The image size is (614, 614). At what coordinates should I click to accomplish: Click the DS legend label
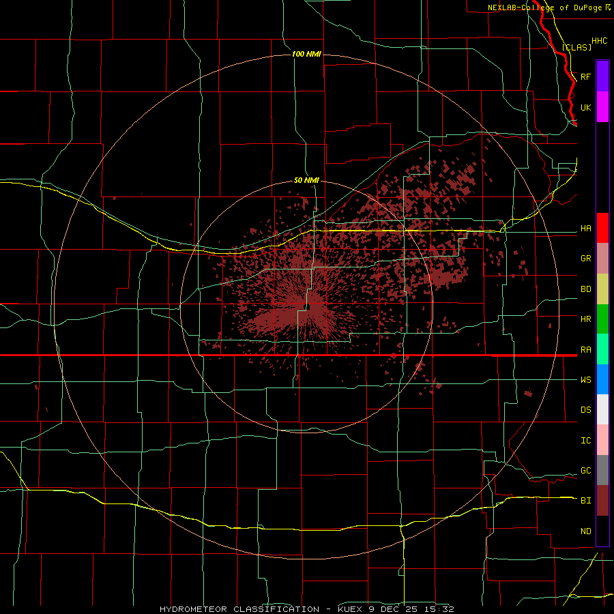click(586, 410)
